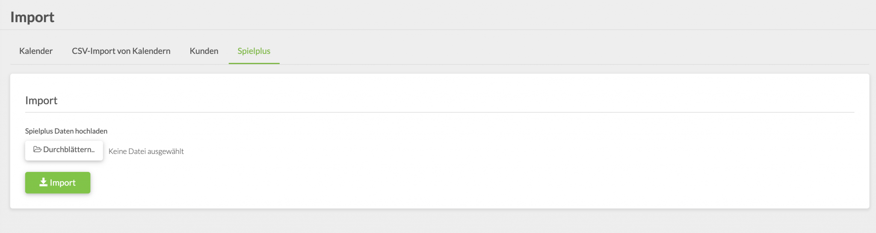The width and height of the screenshot is (876, 233).
Task: Click the word 'ausgewählt' in the file status
Action: 166,151
